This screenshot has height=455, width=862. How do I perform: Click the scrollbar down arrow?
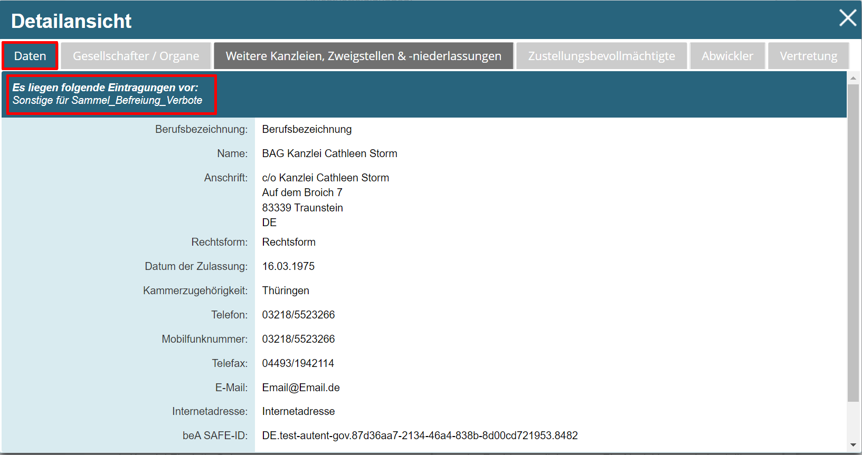click(853, 446)
